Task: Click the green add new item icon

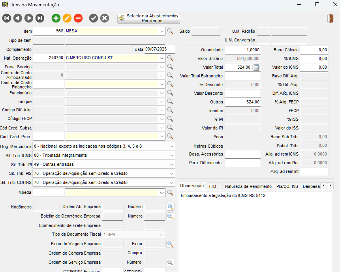Action: pos(56,18)
